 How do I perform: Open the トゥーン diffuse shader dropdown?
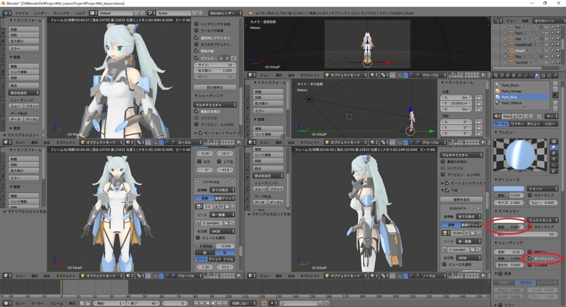point(543,189)
